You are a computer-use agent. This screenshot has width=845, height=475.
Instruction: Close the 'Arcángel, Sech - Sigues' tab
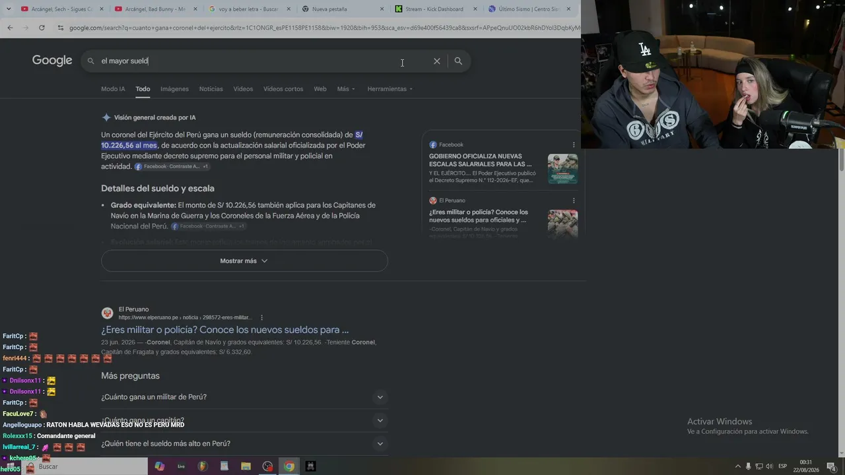coord(100,9)
